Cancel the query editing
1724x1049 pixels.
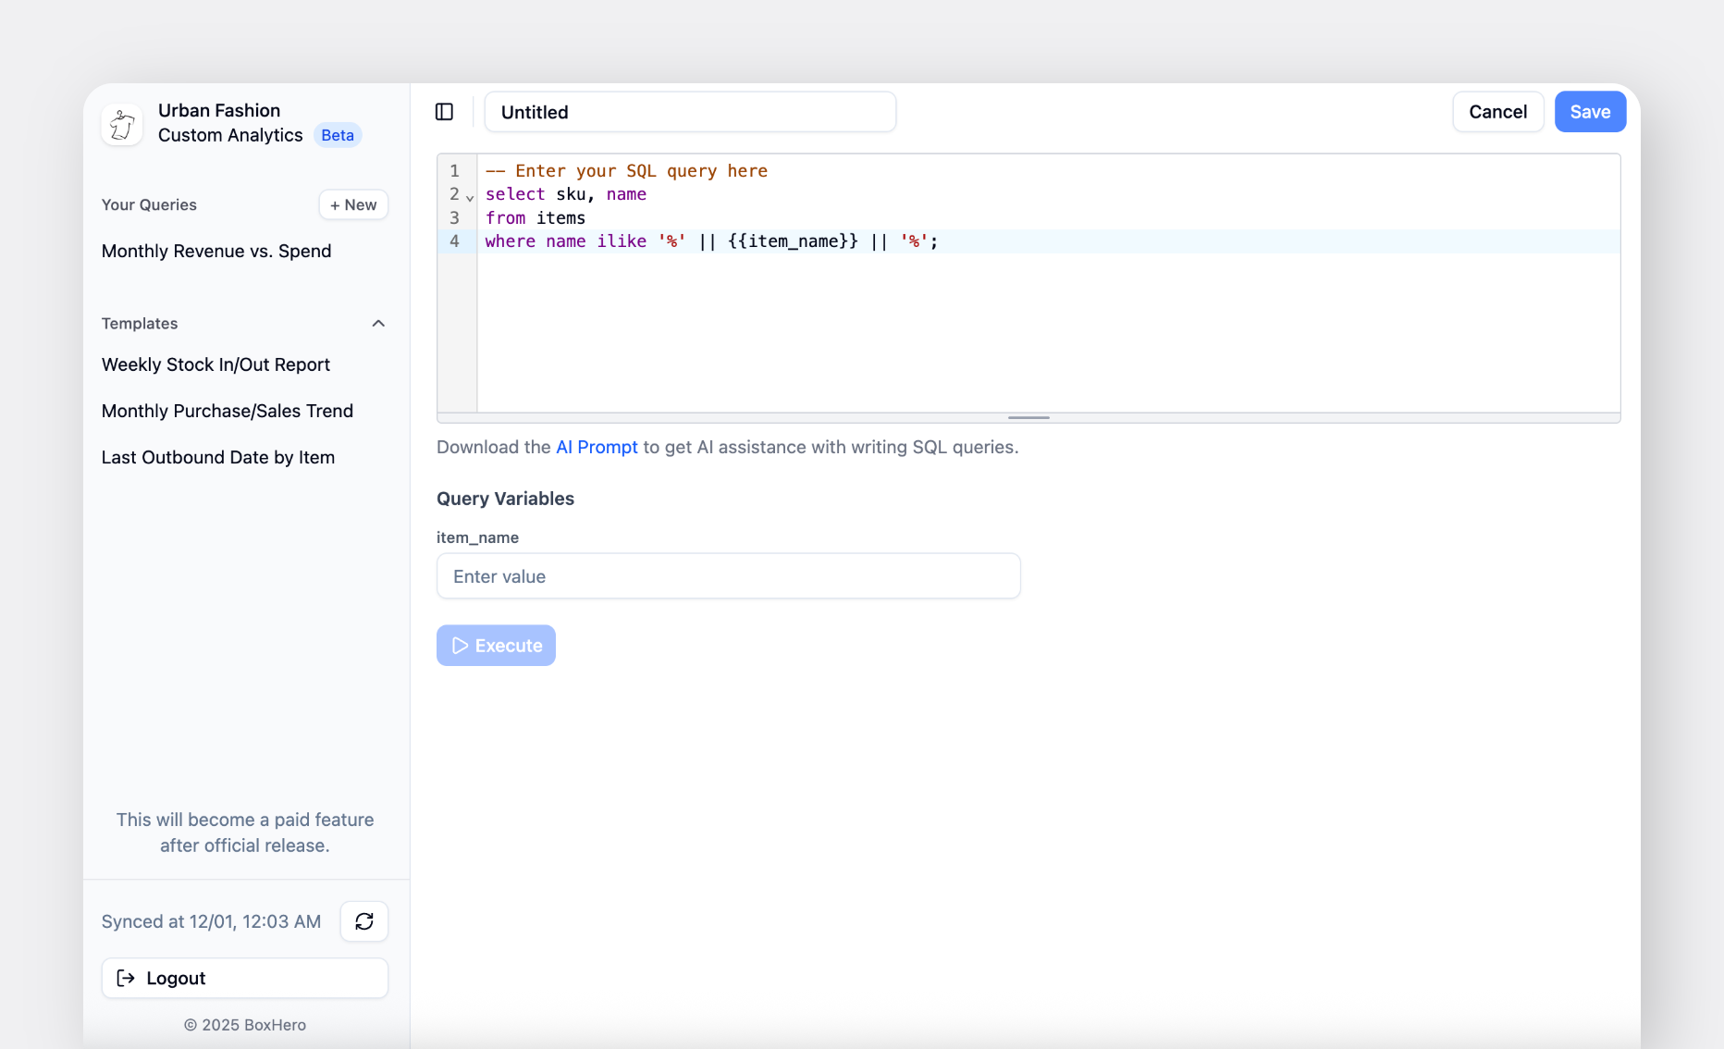tap(1497, 112)
